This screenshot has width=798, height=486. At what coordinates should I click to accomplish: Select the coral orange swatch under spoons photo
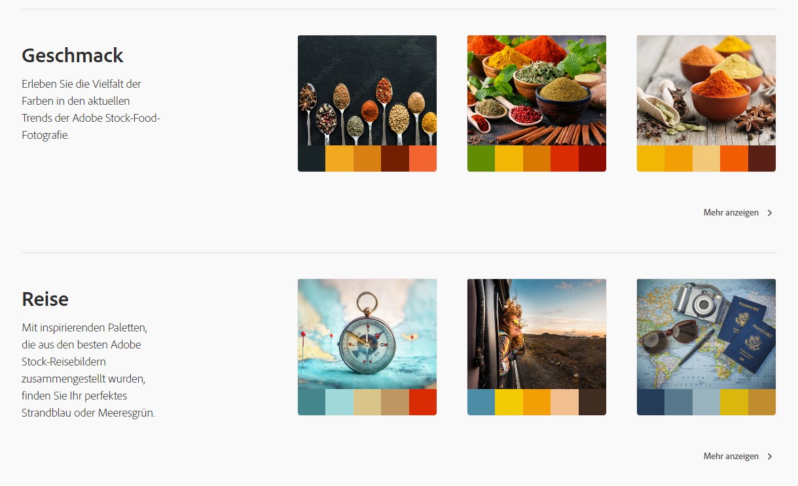coord(423,159)
